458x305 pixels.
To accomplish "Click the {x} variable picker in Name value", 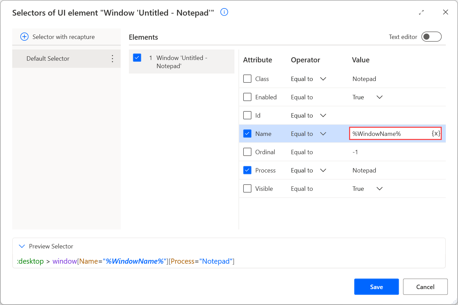I will click(x=436, y=133).
